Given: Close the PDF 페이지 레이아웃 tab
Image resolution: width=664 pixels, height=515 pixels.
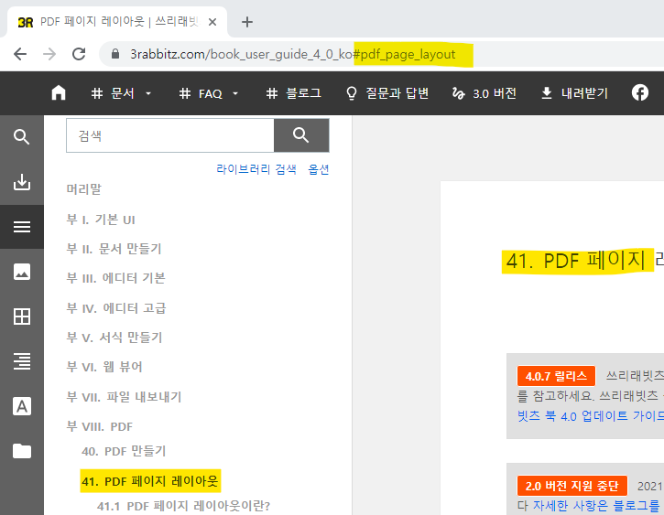Looking at the screenshot, I should point(212,22).
